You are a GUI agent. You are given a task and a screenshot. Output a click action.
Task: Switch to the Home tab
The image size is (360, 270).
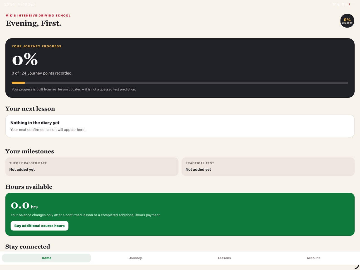point(47,258)
